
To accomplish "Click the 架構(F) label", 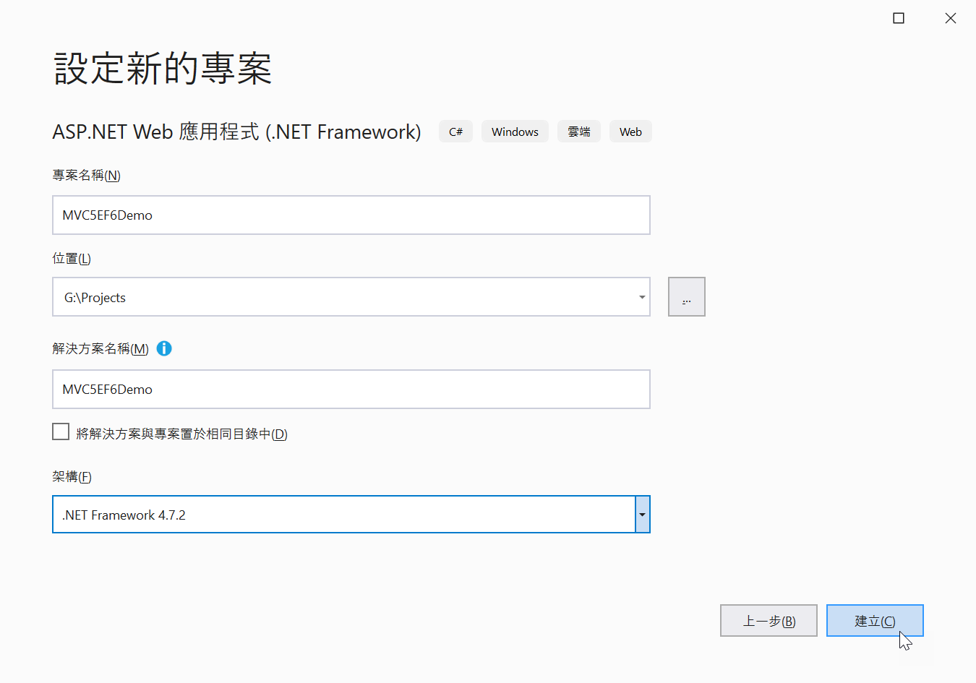I will 72,477.
